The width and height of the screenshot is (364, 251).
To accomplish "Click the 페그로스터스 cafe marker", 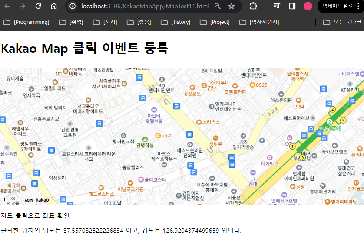I will tap(101, 188).
